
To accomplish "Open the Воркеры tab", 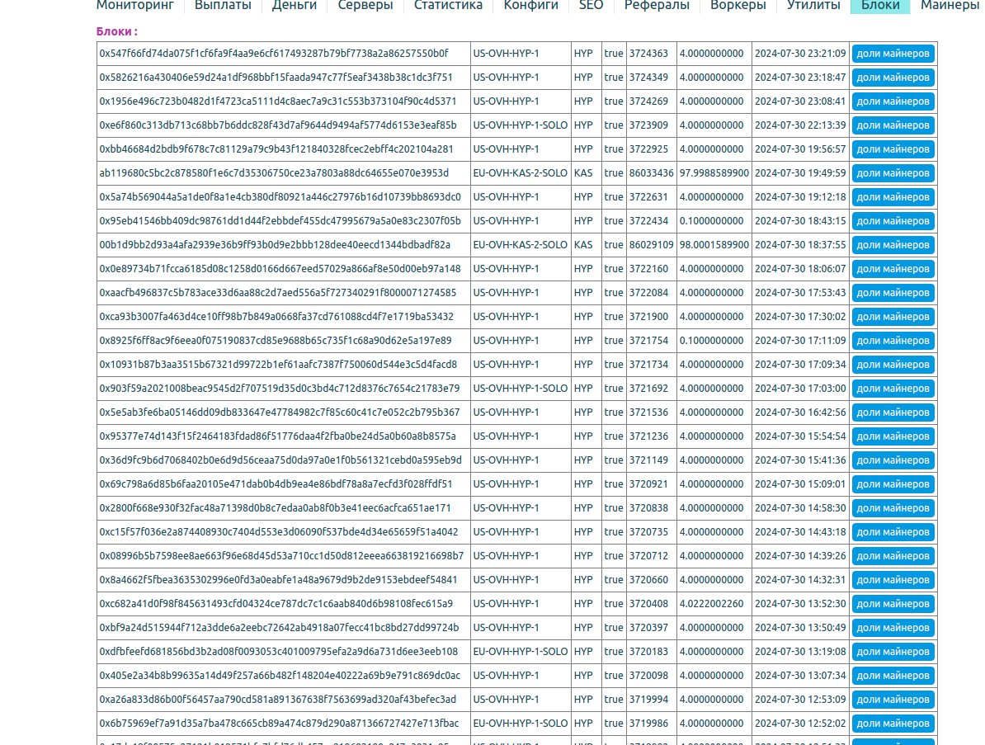I will (738, 6).
